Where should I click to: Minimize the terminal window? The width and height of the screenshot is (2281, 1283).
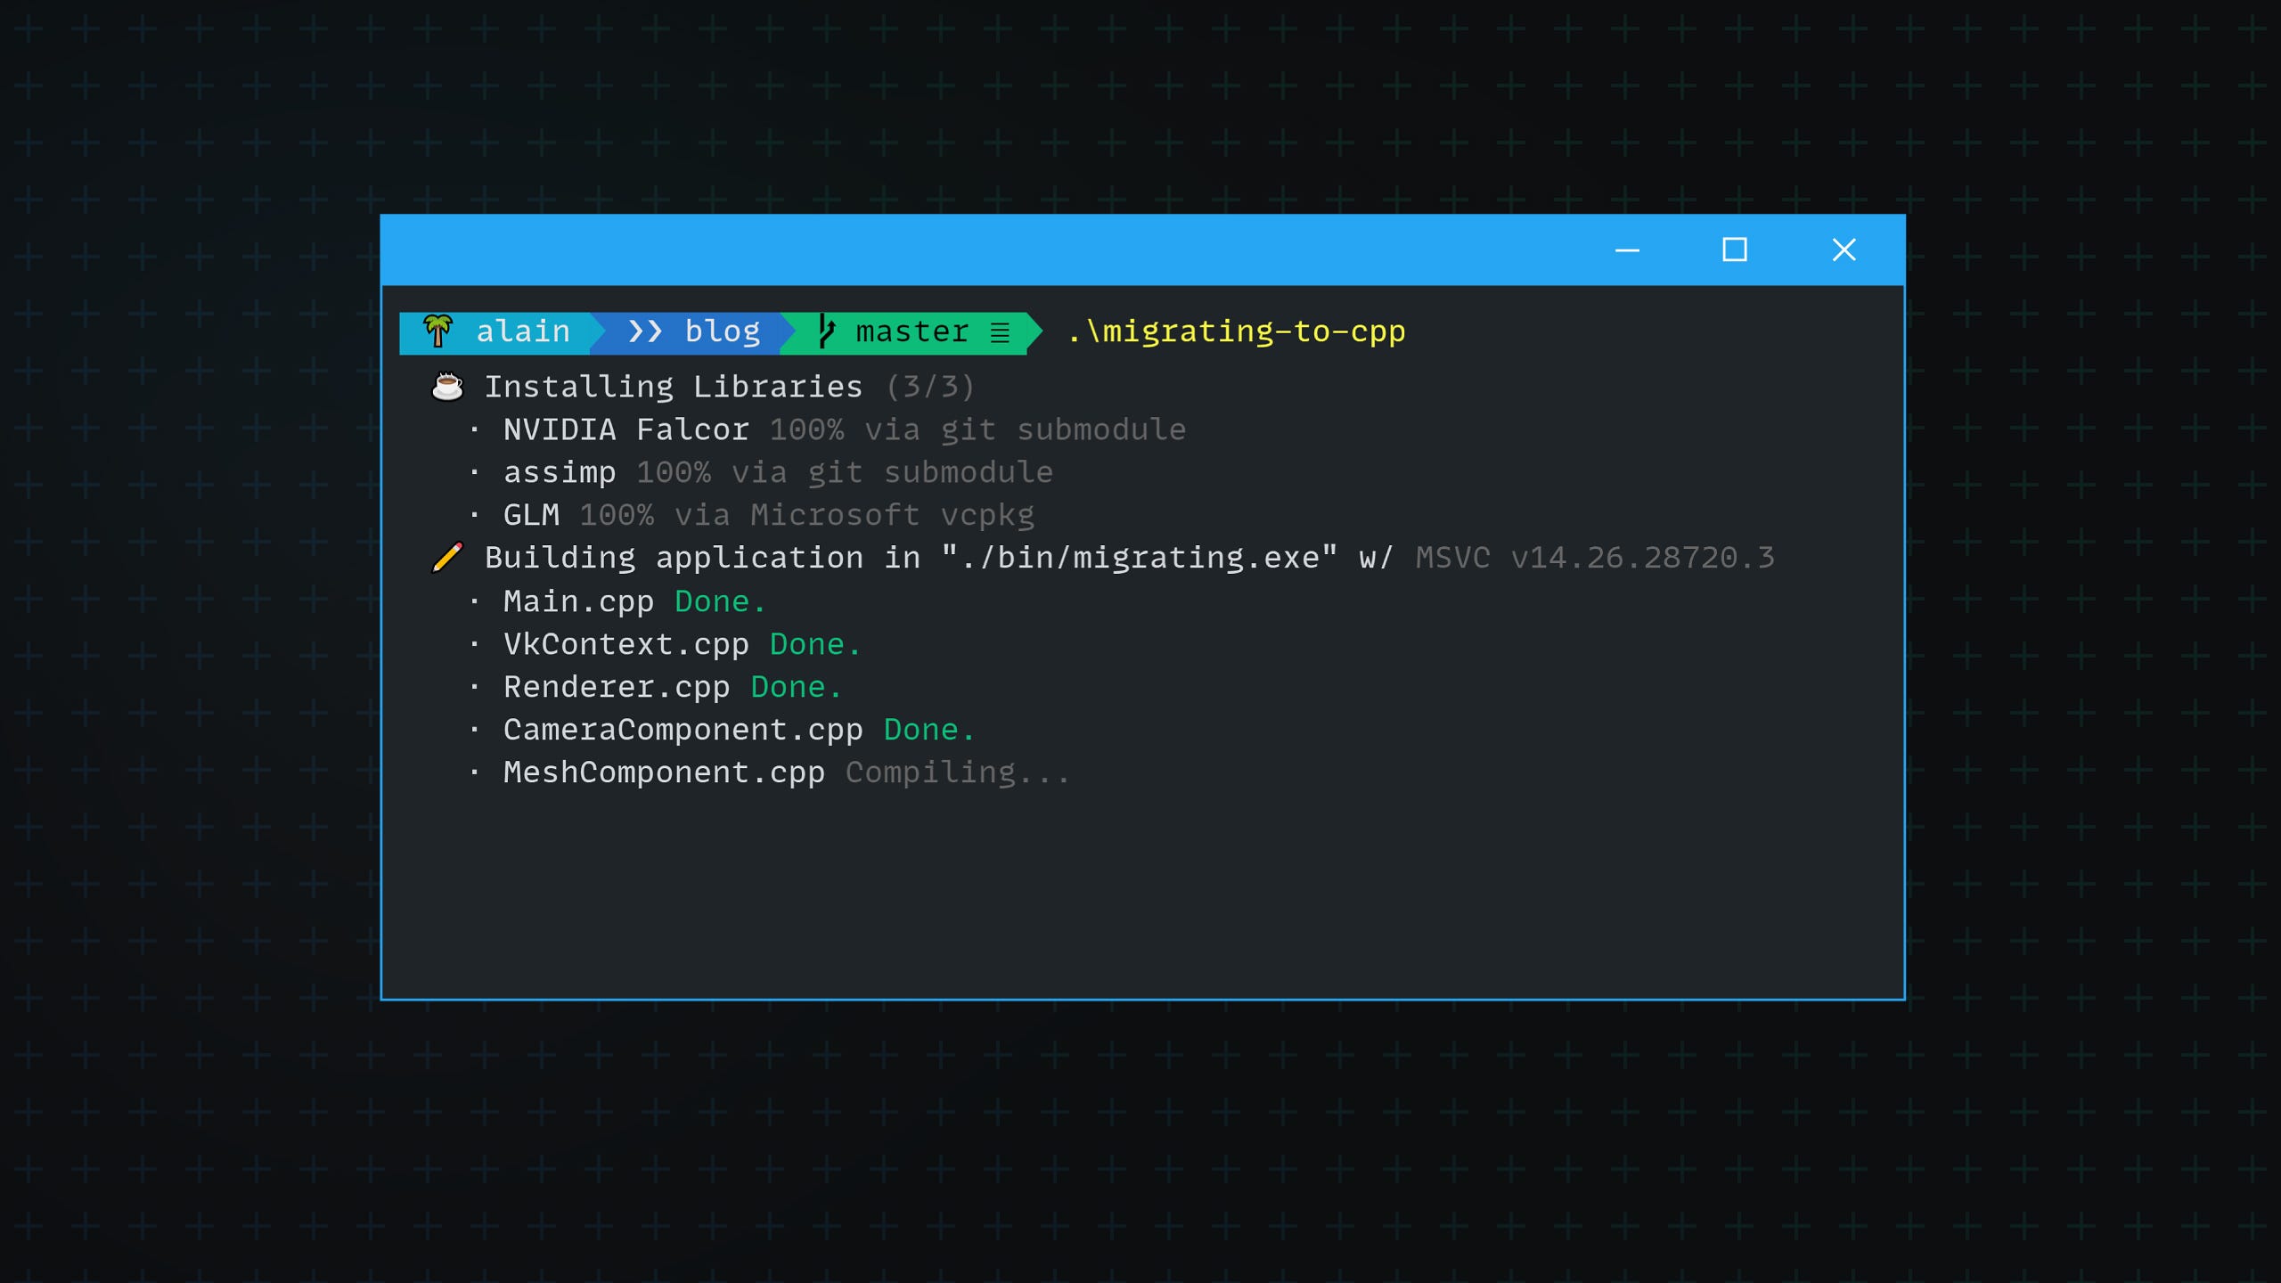(1627, 250)
